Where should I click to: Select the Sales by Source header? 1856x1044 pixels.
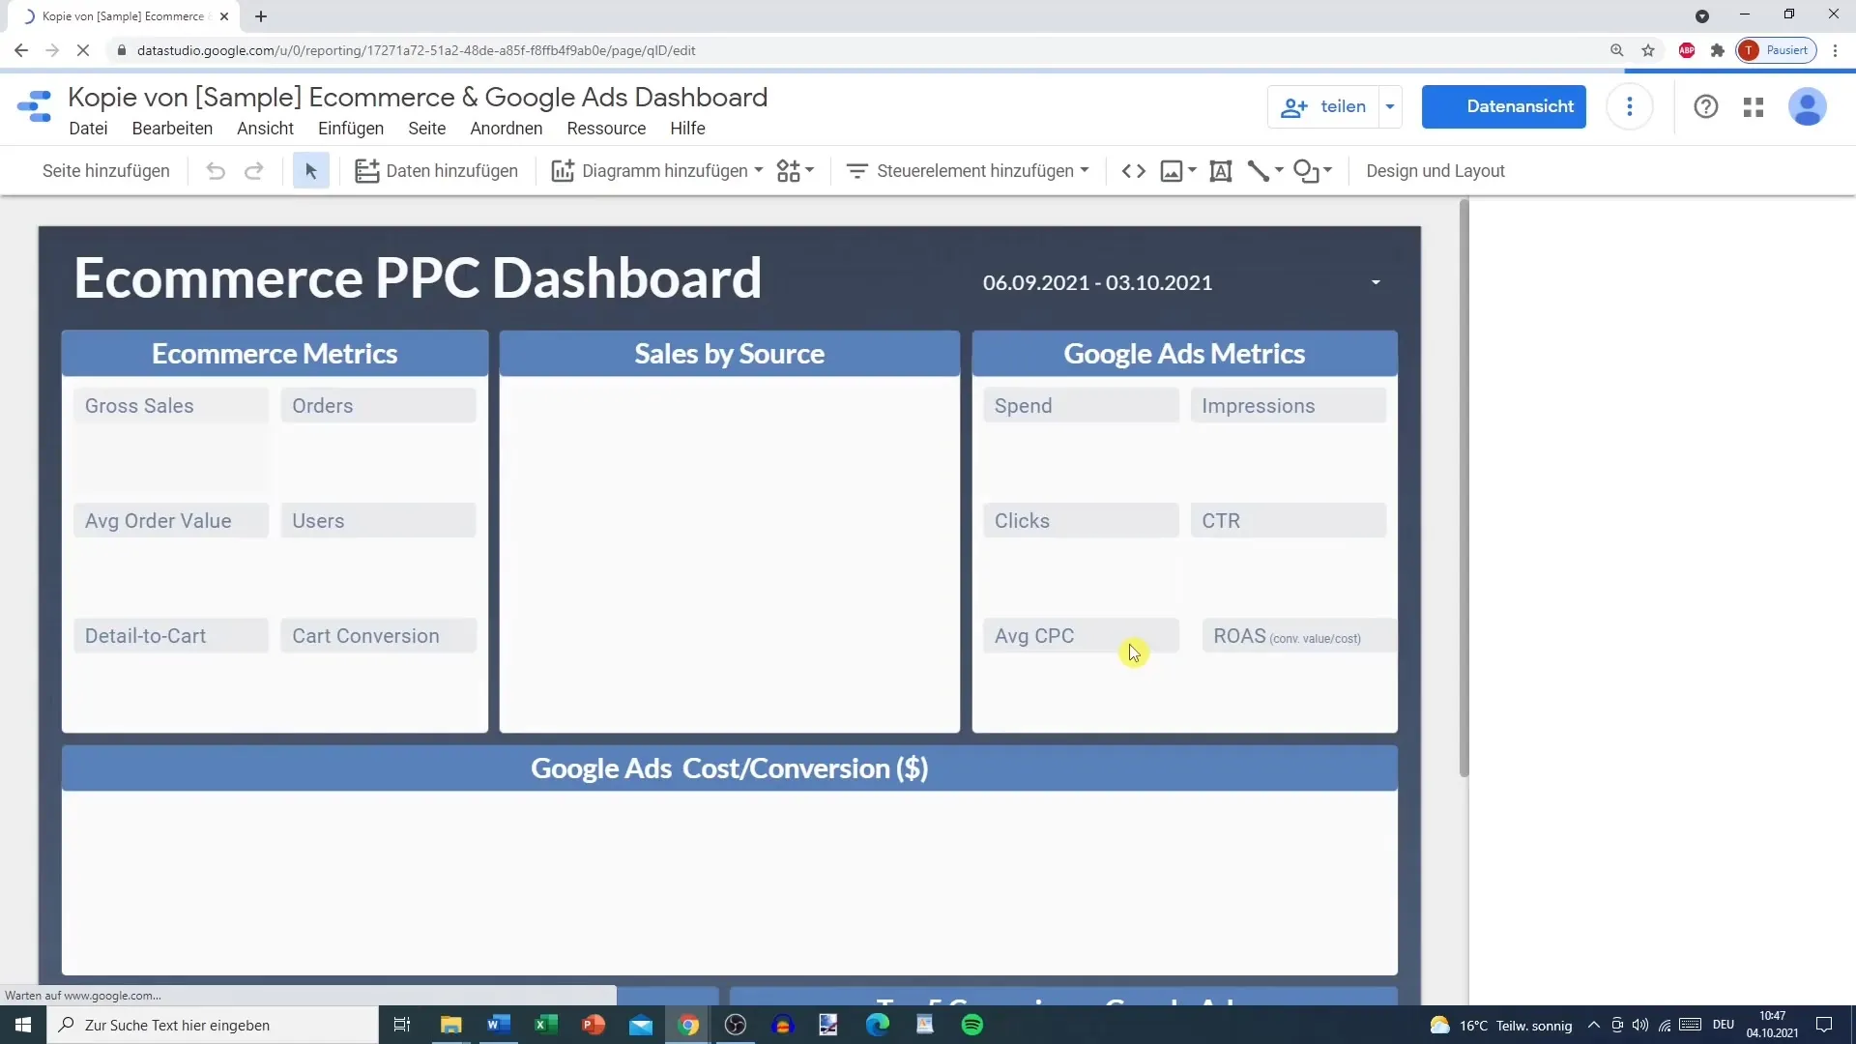coord(729,354)
